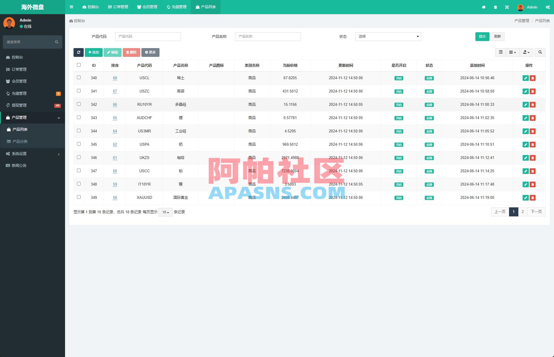Image resolution: width=554 pixels, height=357 pixels.
Task: Click the home icon in the top bar
Action: [x=484, y=7]
